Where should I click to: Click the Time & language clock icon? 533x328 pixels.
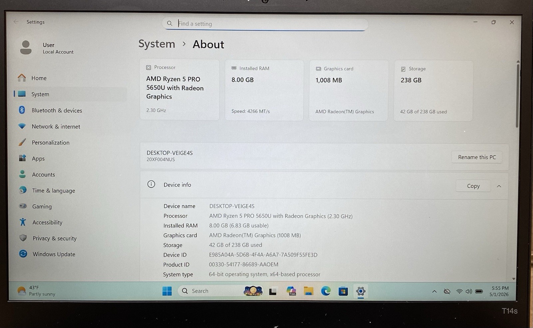(23, 190)
